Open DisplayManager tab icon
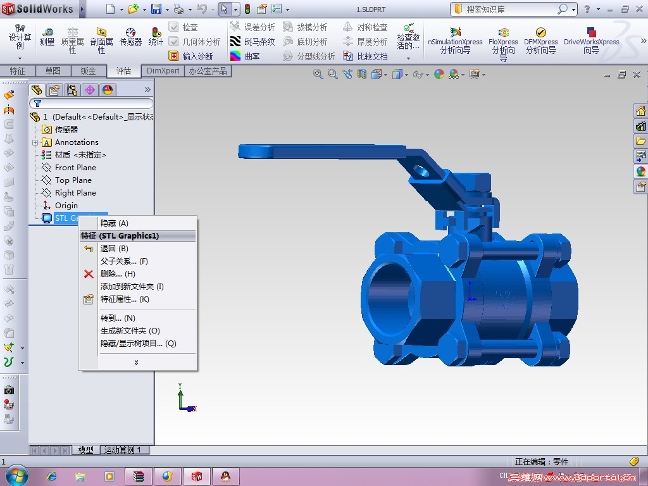Screen dimensions: 648x486 [108, 90]
